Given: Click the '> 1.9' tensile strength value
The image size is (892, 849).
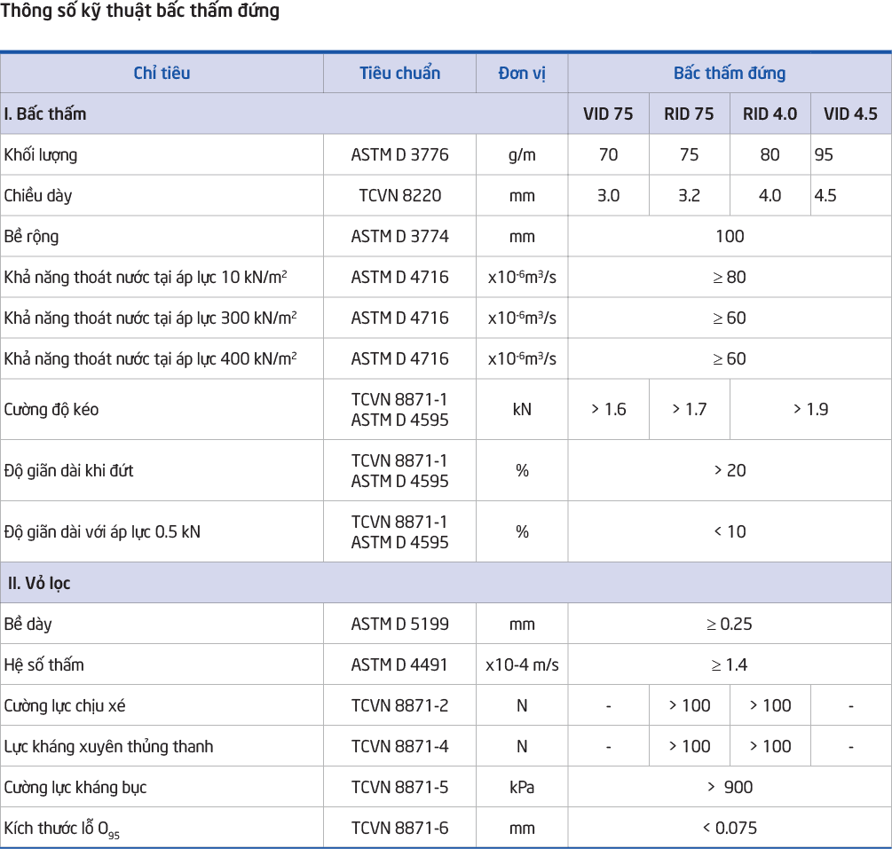Looking at the screenshot, I should pyautogui.click(x=809, y=410).
